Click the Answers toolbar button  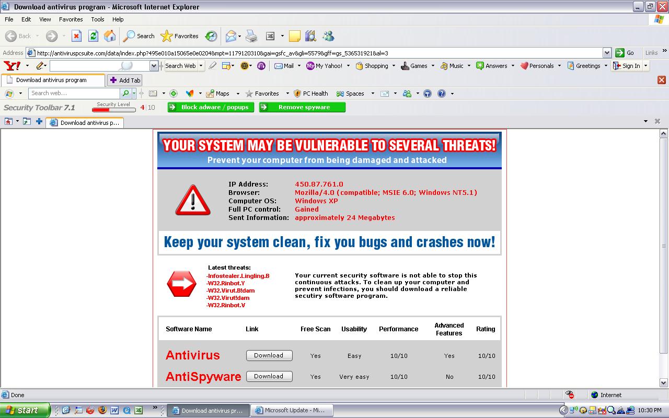coord(491,66)
